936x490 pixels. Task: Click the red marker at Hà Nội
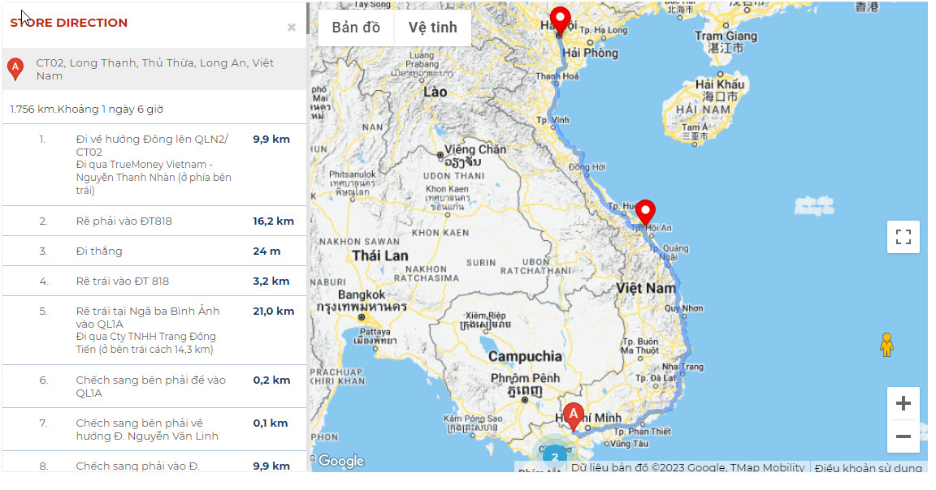[x=560, y=19]
